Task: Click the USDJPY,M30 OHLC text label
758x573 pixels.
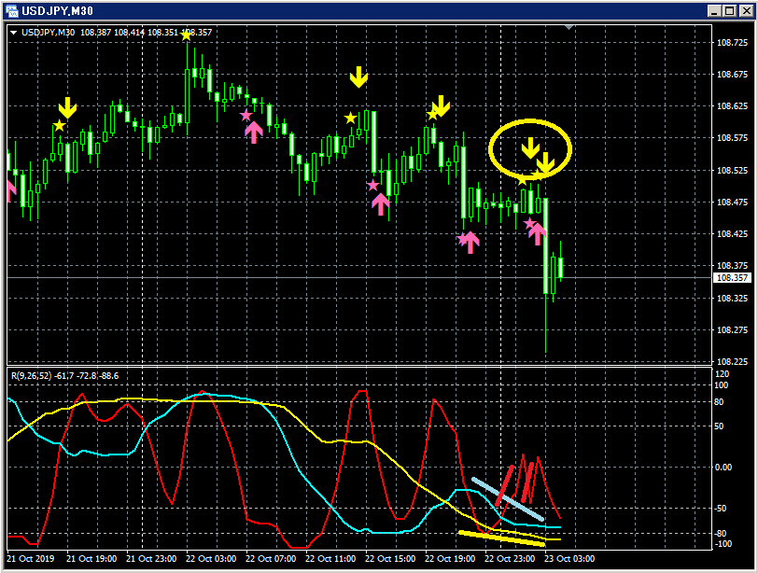Action: pyautogui.click(x=117, y=33)
